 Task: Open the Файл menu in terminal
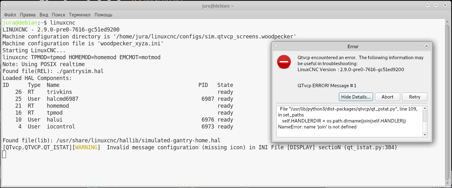click(10, 15)
